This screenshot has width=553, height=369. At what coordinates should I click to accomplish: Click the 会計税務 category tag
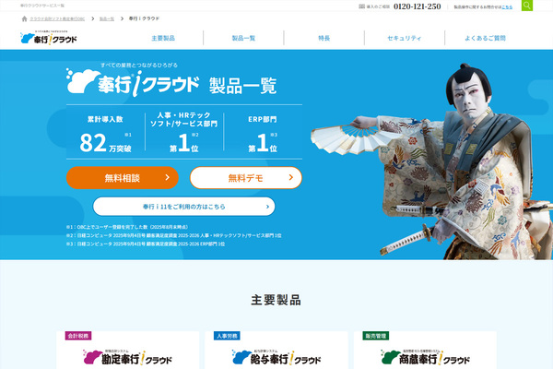coord(78,336)
